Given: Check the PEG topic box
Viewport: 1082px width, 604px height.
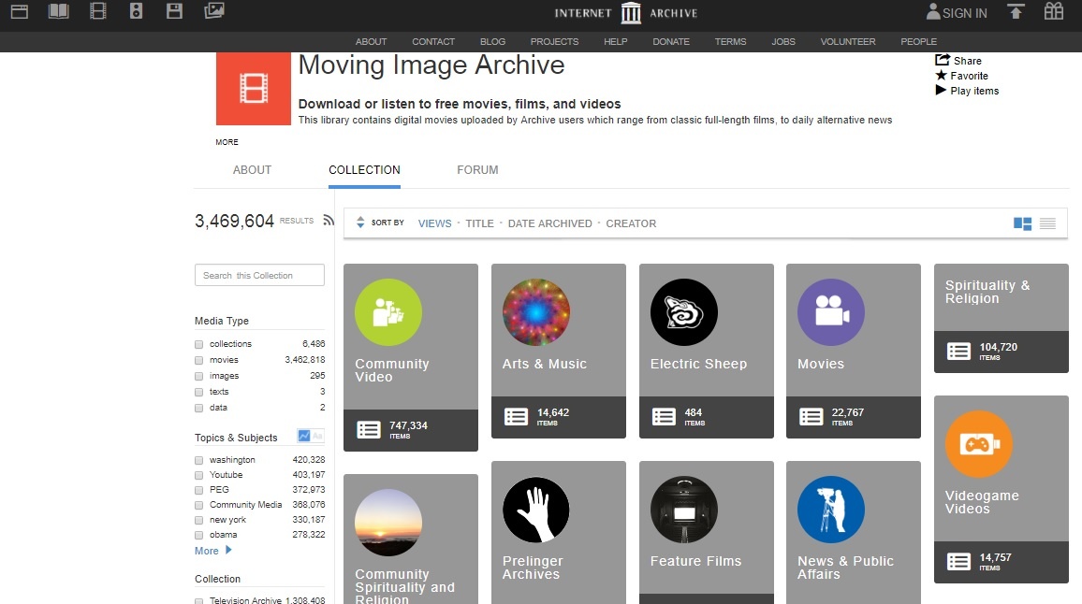Looking at the screenshot, I should click(x=198, y=490).
